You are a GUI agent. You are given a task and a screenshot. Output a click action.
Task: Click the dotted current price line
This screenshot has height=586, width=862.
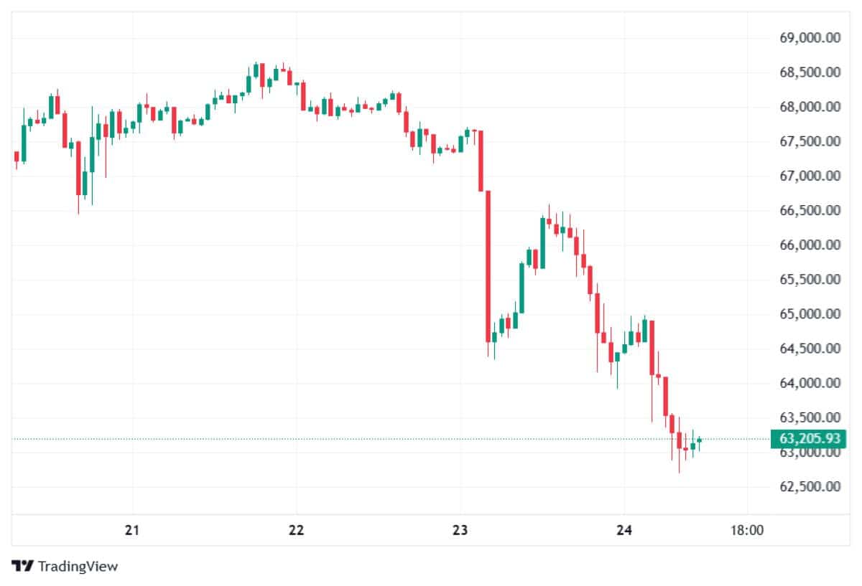click(359, 438)
